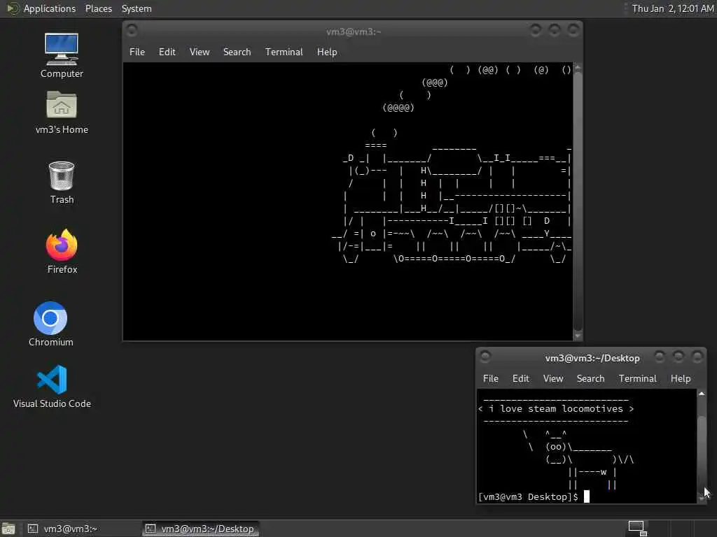Open View menu in Desktop terminal window
Viewport: 717px width, 537px height.
[x=553, y=378]
